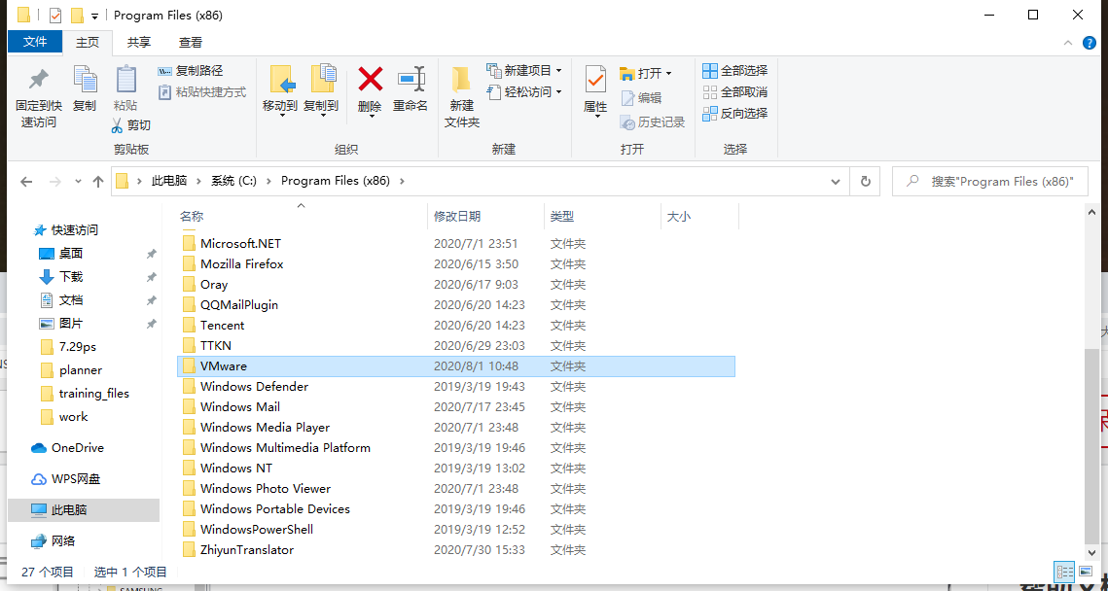Switch to the 查看 ribbon tab
Screen dimensions: 1108x591
tap(190, 43)
